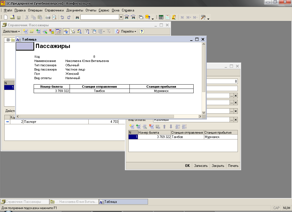
Task: Toggle hierarchical view button in Справочник toolbar
Action: [66, 31]
